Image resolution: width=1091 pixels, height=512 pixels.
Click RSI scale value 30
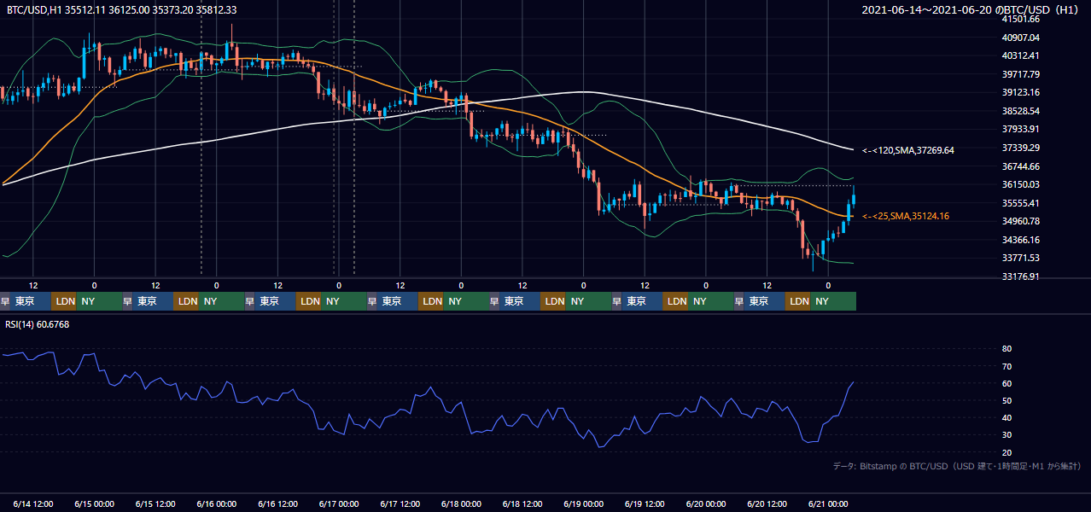(1007, 435)
